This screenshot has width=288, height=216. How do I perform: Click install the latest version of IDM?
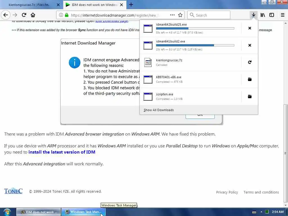pyautogui.click(x=62, y=152)
